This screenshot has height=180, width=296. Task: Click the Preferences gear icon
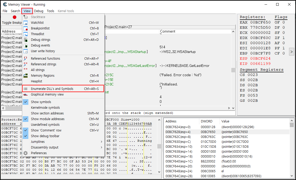[x=26, y=153]
